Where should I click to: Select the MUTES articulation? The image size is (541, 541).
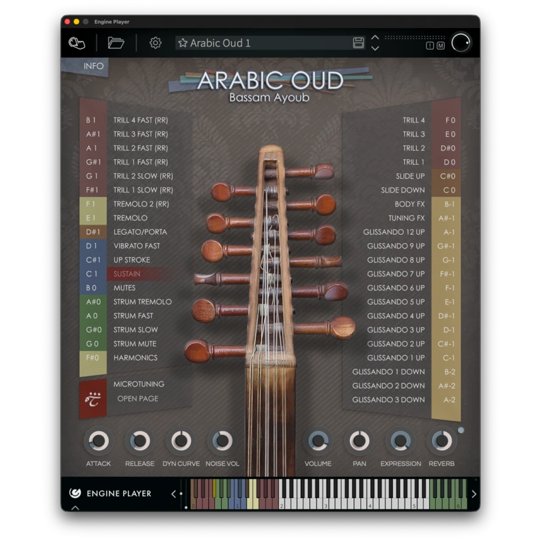pos(124,288)
